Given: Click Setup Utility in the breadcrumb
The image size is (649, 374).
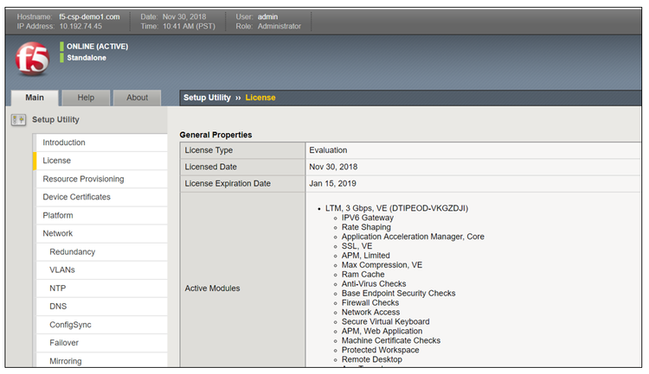Looking at the screenshot, I should click(207, 98).
